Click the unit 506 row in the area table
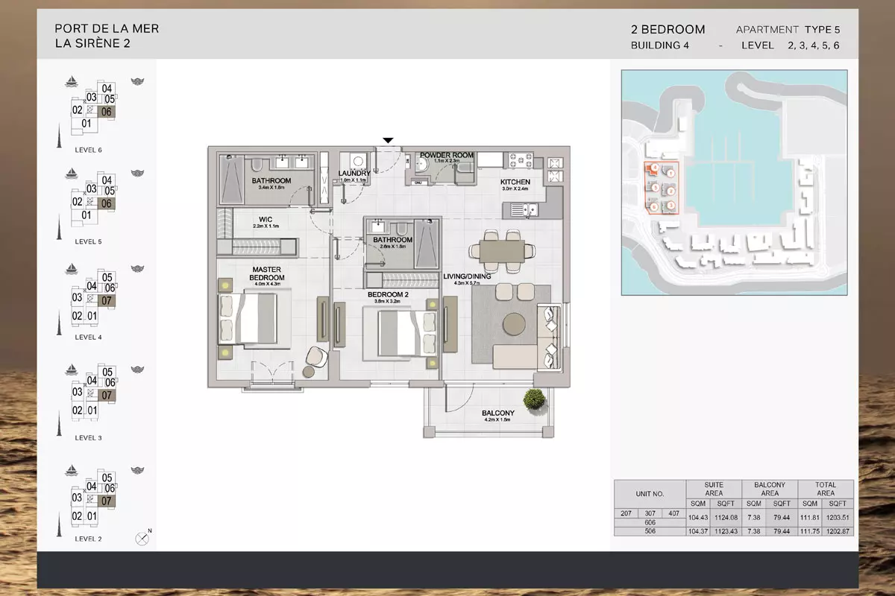Image resolution: width=895 pixels, height=596 pixels. [x=650, y=531]
